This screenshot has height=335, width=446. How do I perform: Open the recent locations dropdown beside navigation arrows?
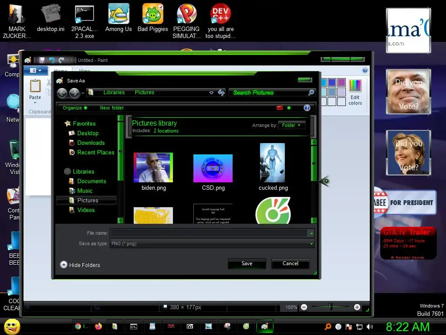(83, 93)
